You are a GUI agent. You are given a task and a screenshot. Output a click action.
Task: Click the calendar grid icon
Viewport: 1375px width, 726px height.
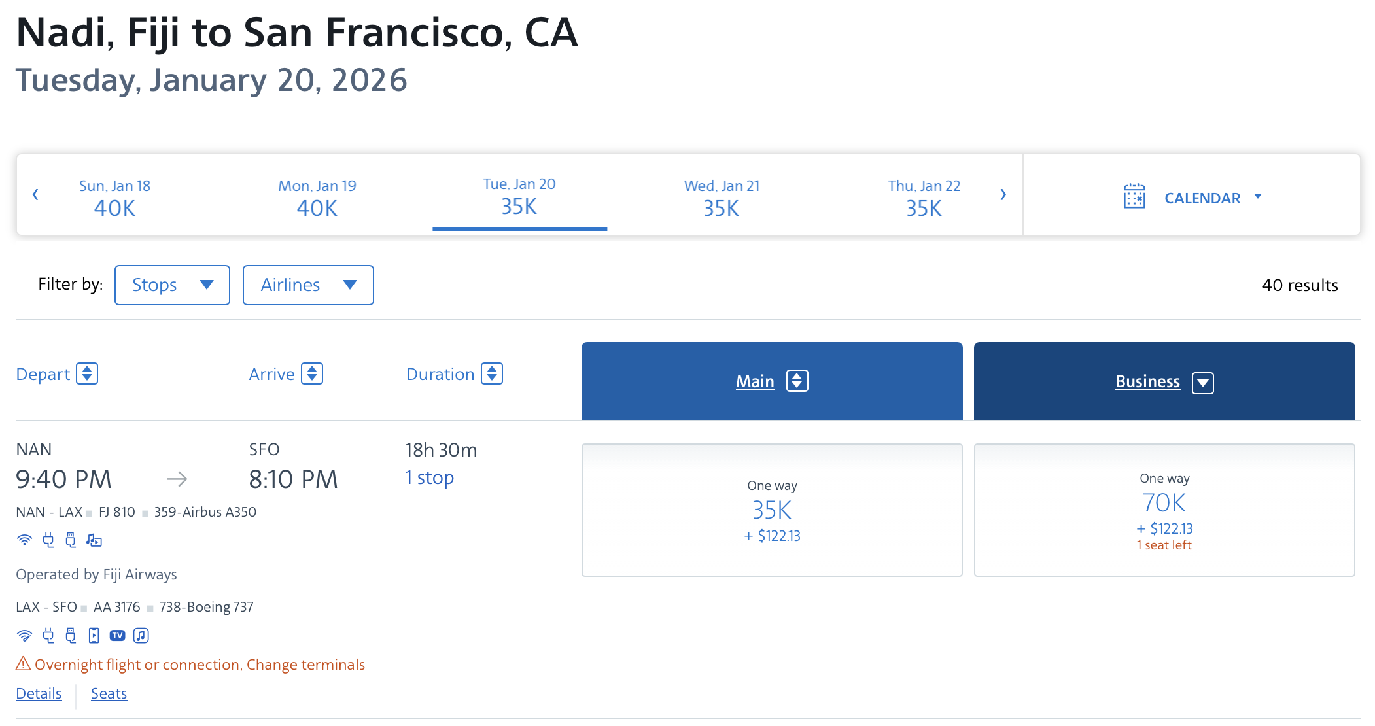pyautogui.click(x=1134, y=196)
